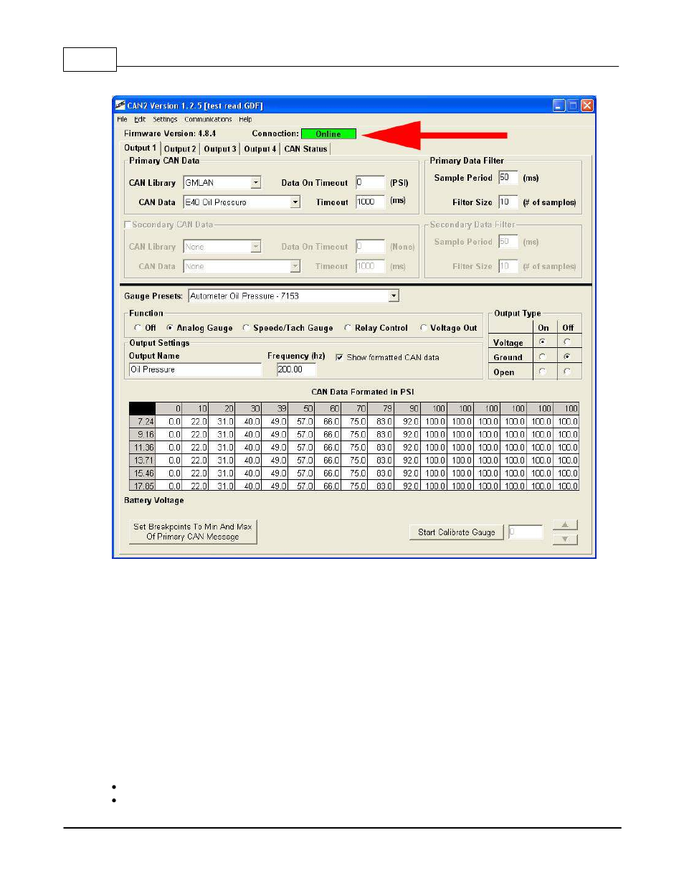Image resolution: width=684 pixels, height=886 pixels.
Task: Click the 11.36 battery voltage row header
Action: pos(143,448)
